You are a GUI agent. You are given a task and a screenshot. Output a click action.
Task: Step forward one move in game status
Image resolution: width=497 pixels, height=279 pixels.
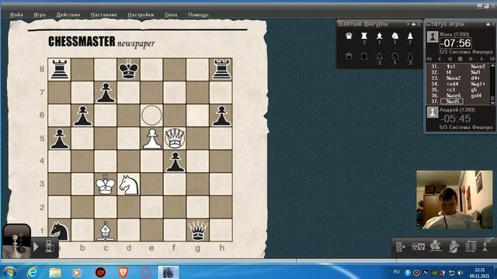click(481, 59)
